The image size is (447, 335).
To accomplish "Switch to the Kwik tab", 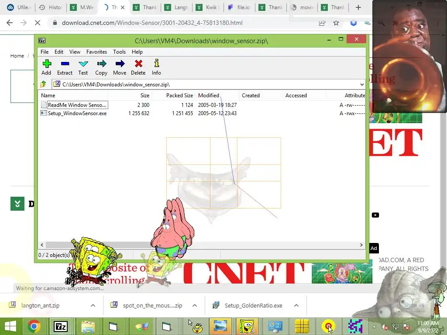I will point(207,7).
